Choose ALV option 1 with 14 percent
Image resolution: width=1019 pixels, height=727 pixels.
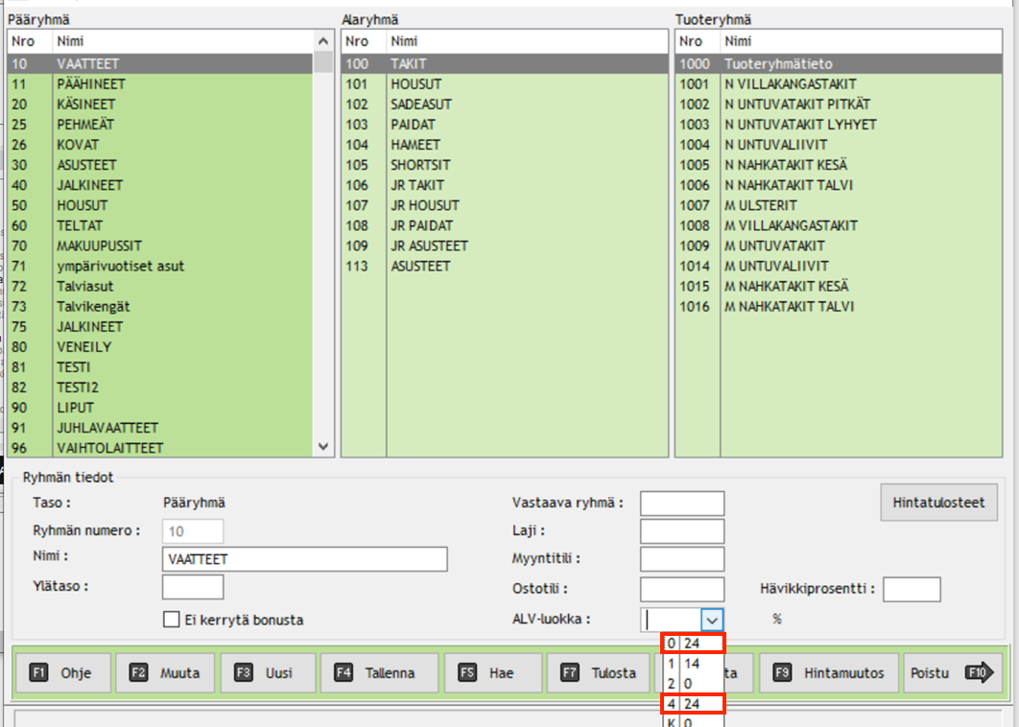coord(693,664)
